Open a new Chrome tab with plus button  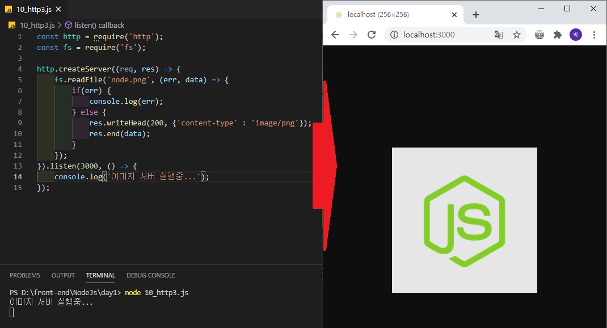[476, 15]
